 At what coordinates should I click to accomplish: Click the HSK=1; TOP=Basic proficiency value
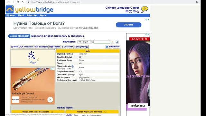87,80
